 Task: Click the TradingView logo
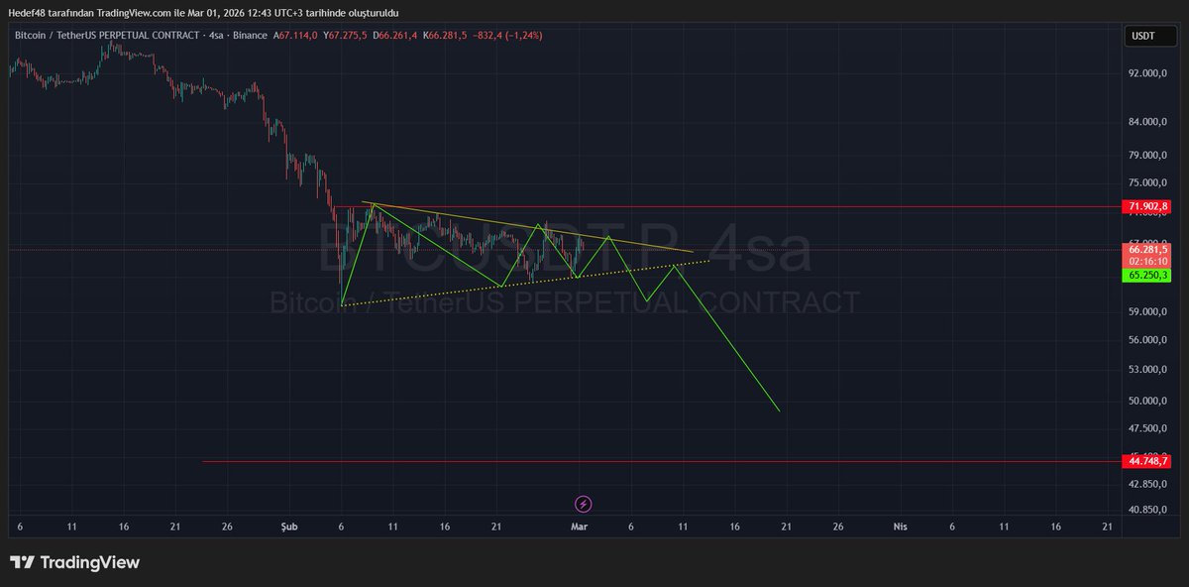[74, 561]
